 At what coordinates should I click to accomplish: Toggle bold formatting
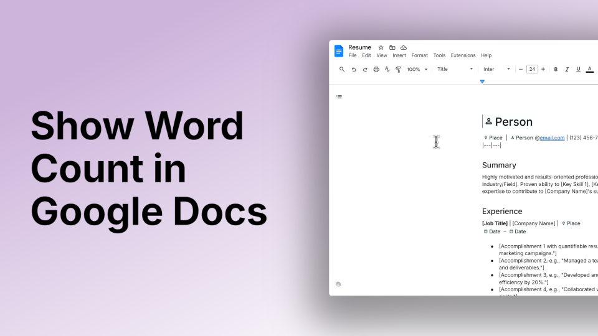click(x=556, y=69)
